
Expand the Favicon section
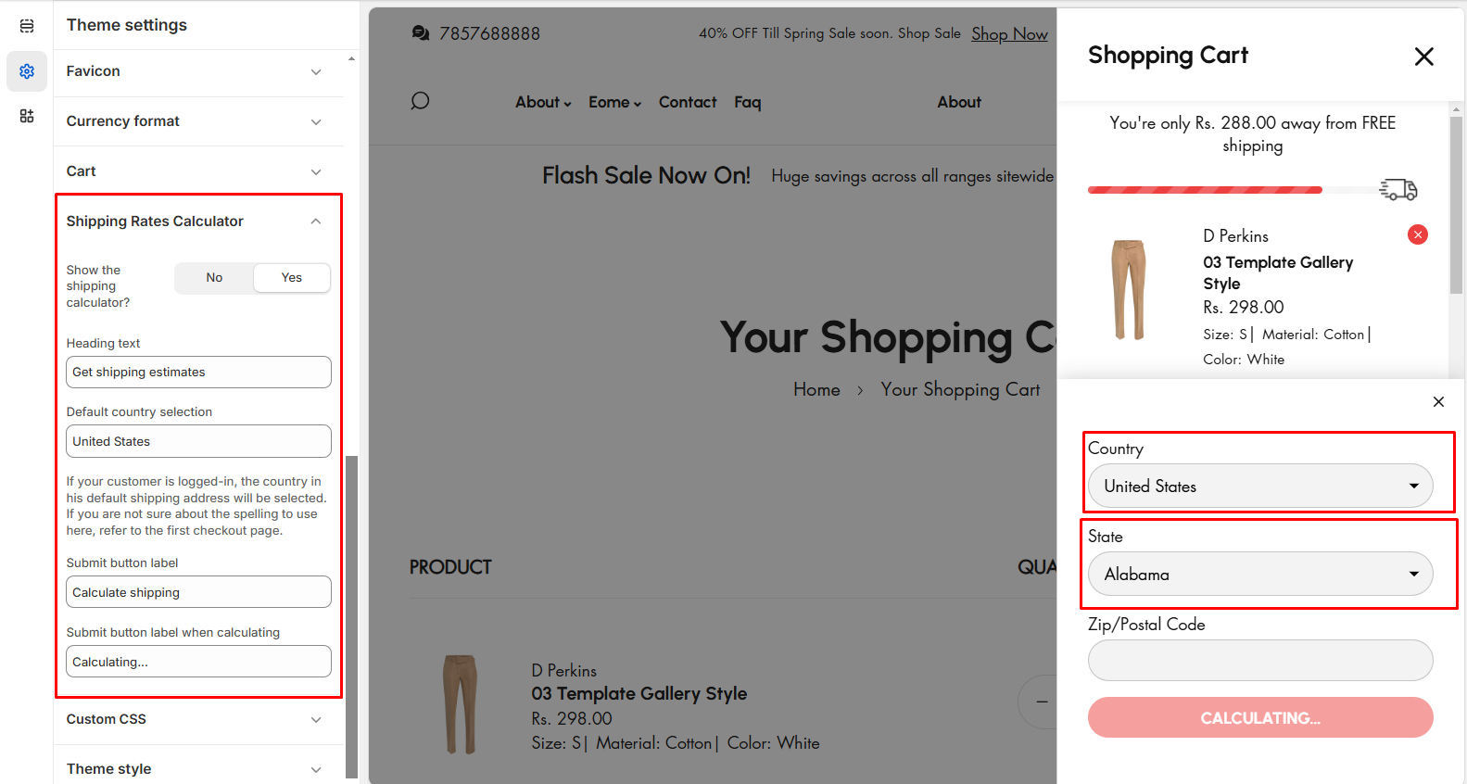pyautogui.click(x=198, y=71)
